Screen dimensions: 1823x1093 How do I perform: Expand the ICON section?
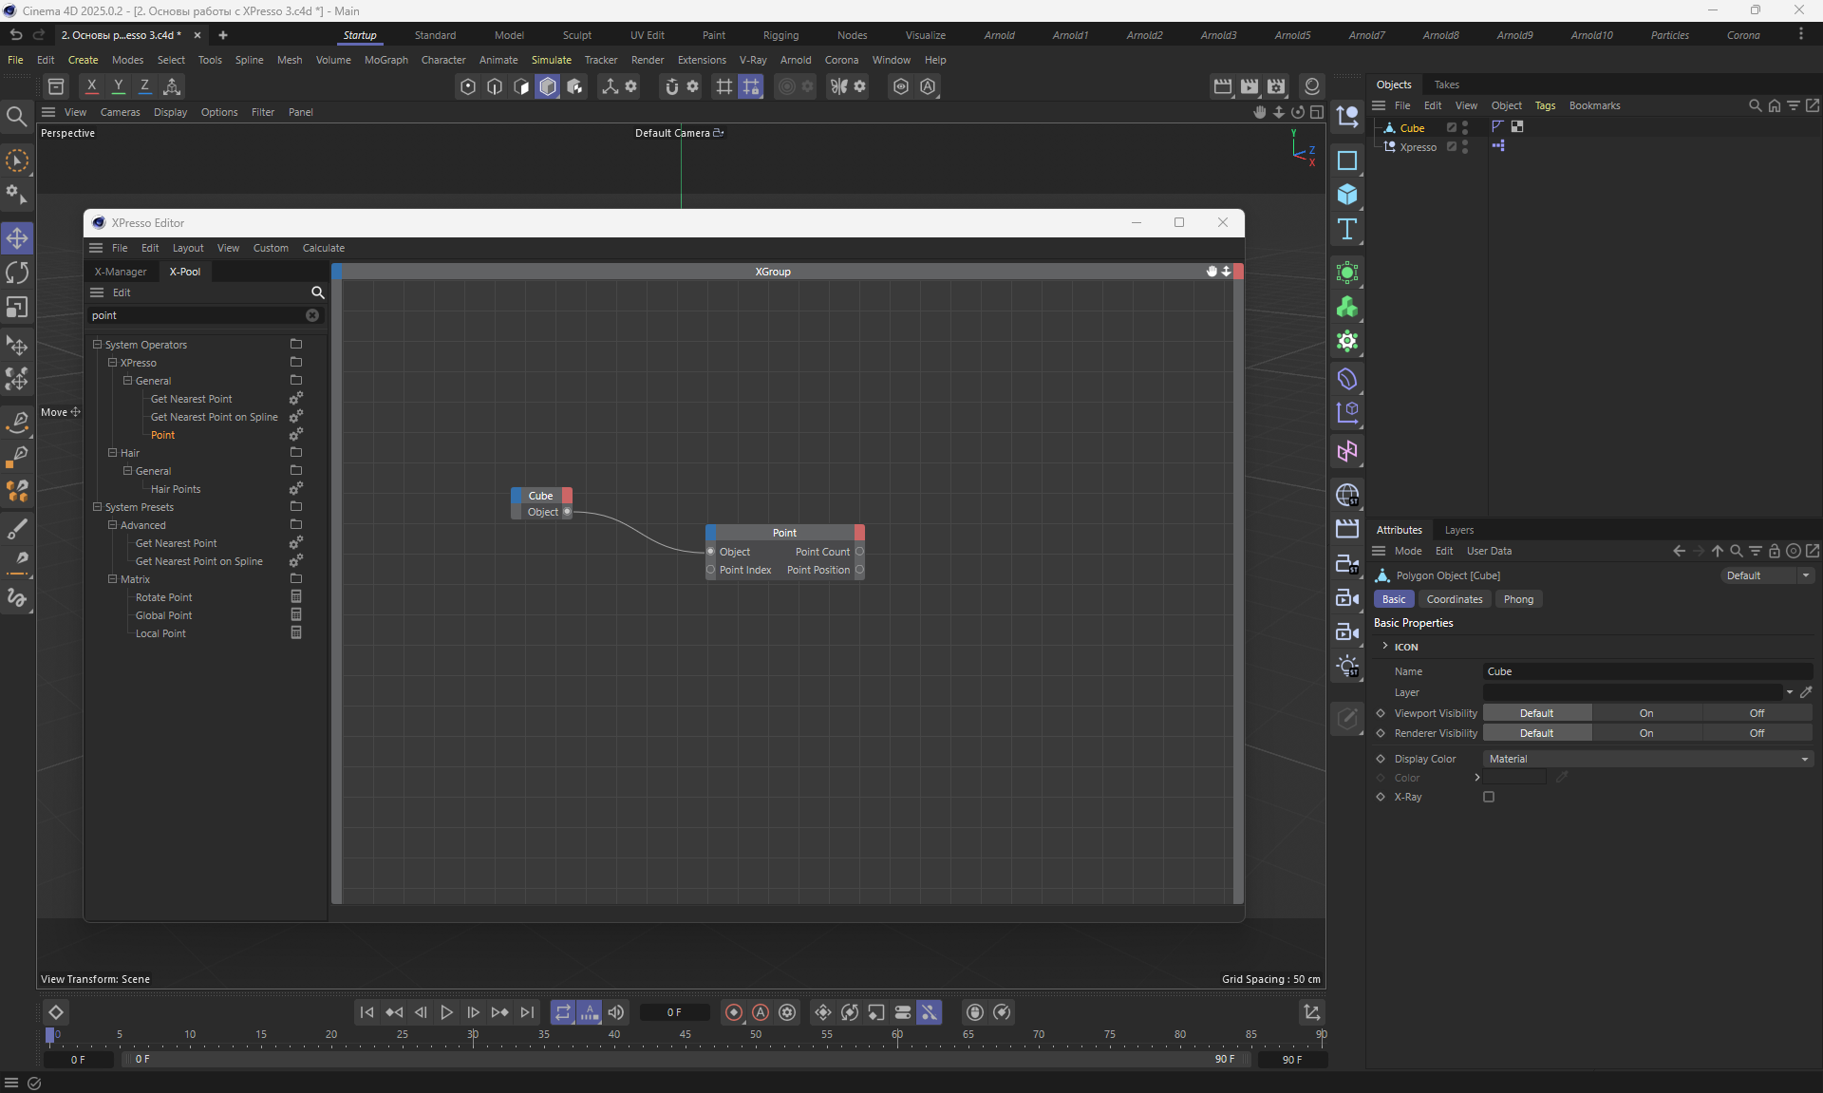(x=1385, y=647)
